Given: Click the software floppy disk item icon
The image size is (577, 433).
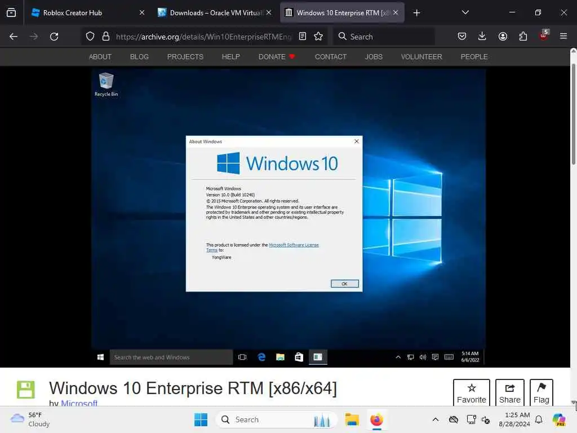Looking at the screenshot, I should (26, 390).
